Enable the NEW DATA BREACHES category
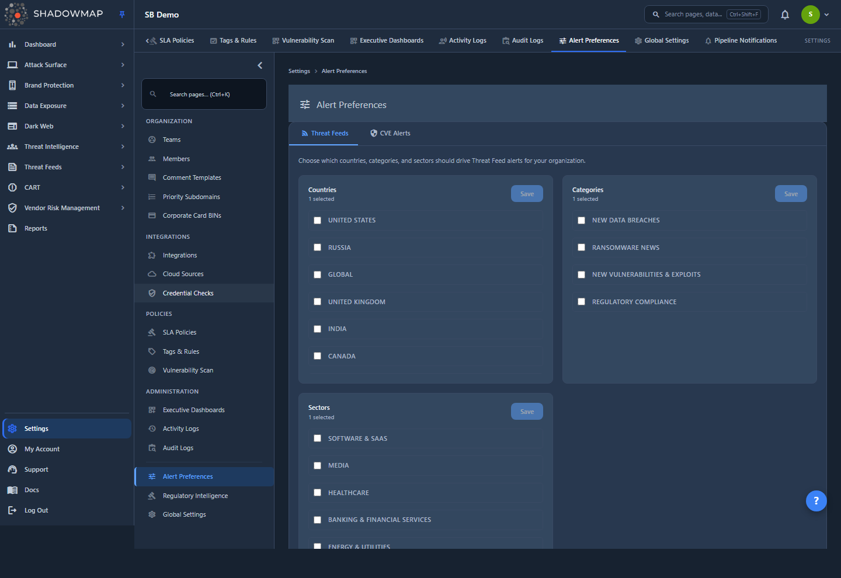This screenshot has width=841, height=578. pos(582,220)
